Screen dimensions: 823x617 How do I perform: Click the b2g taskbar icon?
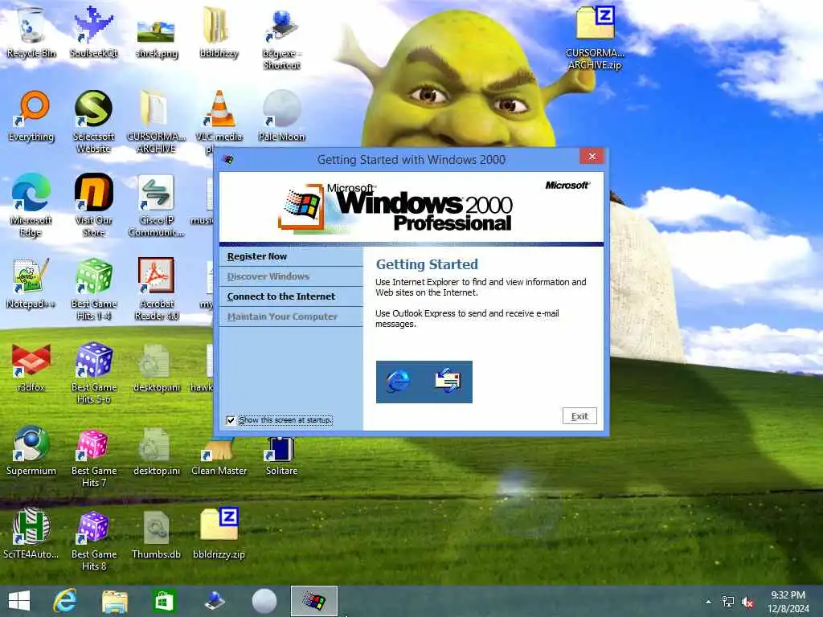[214, 601]
